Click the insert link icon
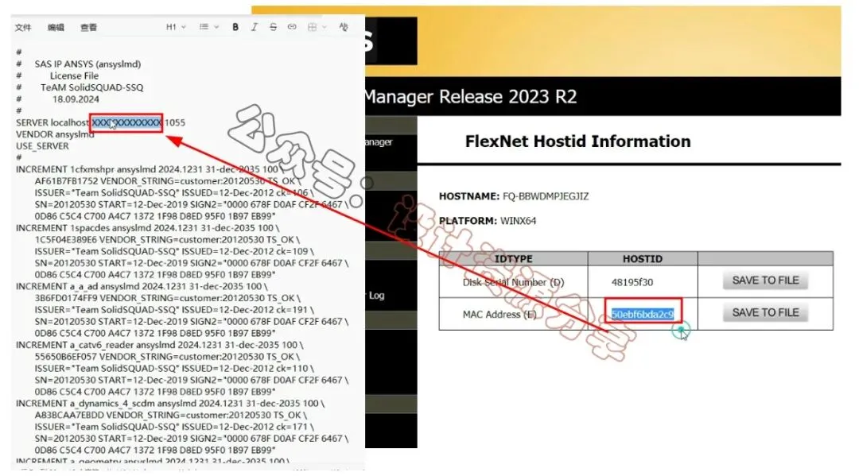The image size is (859, 476). [x=292, y=27]
